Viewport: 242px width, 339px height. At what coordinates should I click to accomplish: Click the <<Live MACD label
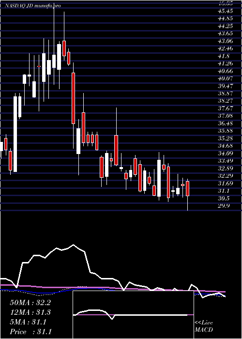pyautogui.click(x=204, y=326)
